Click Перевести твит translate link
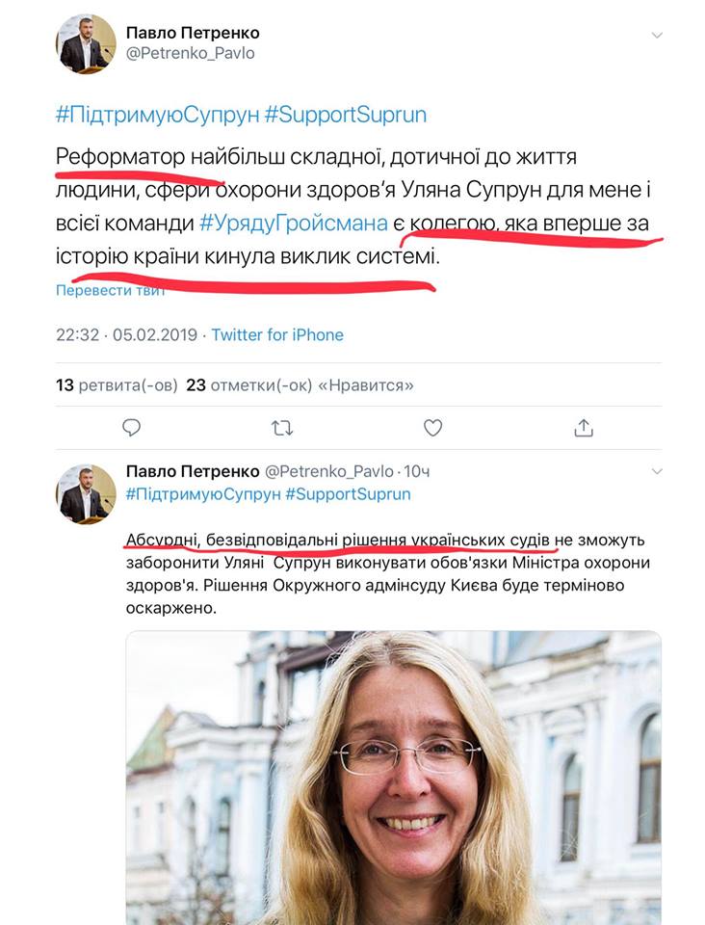The height and width of the screenshot is (925, 705). click(x=110, y=290)
